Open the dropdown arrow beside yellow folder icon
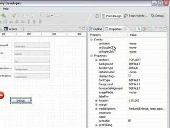This screenshot has height=128, width=170. pyautogui.click(x=52, y=16)
